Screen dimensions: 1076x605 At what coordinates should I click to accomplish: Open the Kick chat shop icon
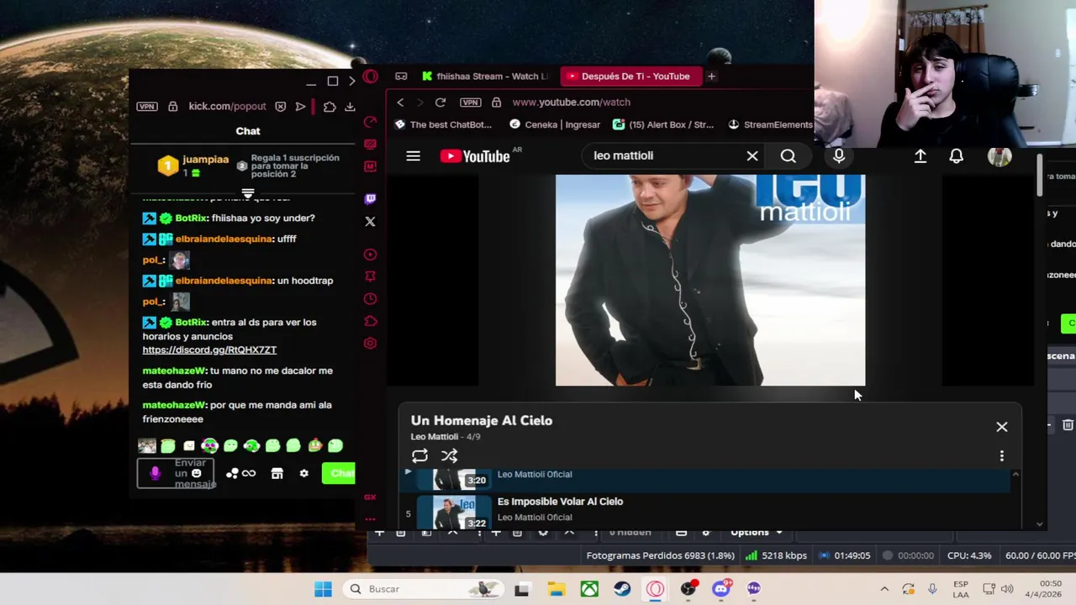coord(277,474)
